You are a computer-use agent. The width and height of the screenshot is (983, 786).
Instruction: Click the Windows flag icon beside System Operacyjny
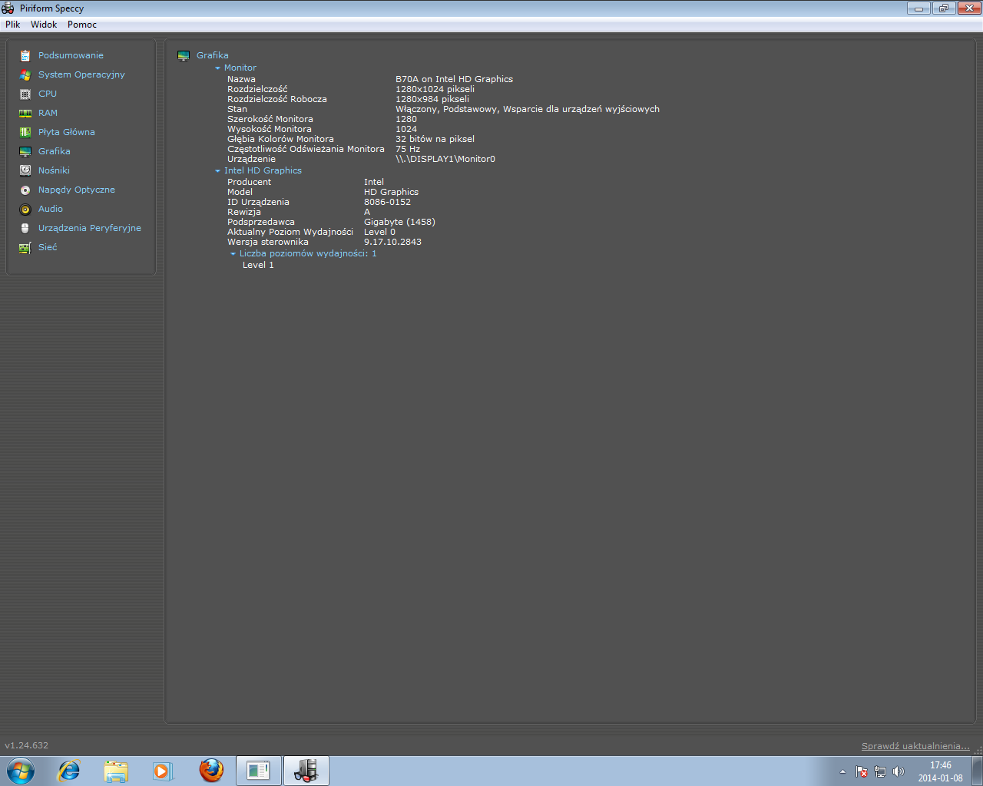click(25, 74)
